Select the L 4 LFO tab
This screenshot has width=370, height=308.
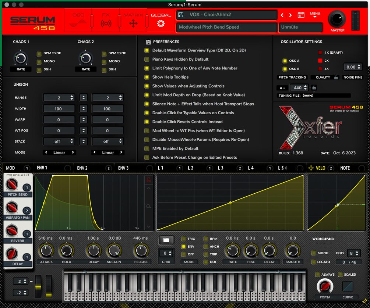251,168
